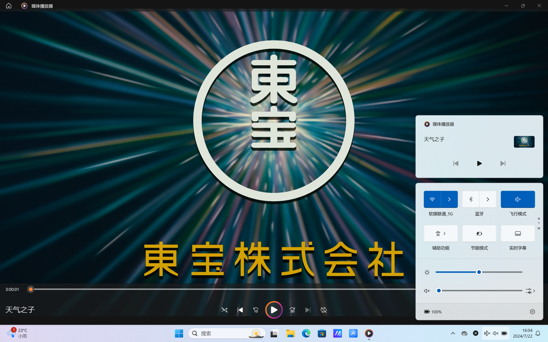Viewport: 548px width, 342px height.
Task: Open quick settings gear icon
Action: pyautogui.click(x=532, y=312)
